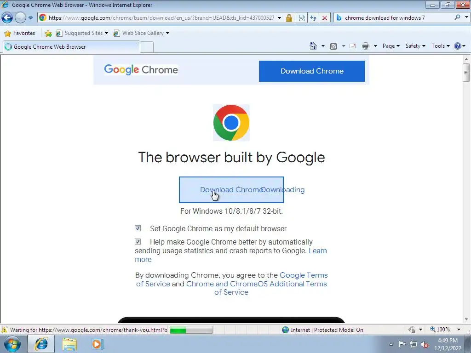Toggle the Compatibility View icon
The height and width of the screenshot is (353, 471).
[x=302, y=18]
